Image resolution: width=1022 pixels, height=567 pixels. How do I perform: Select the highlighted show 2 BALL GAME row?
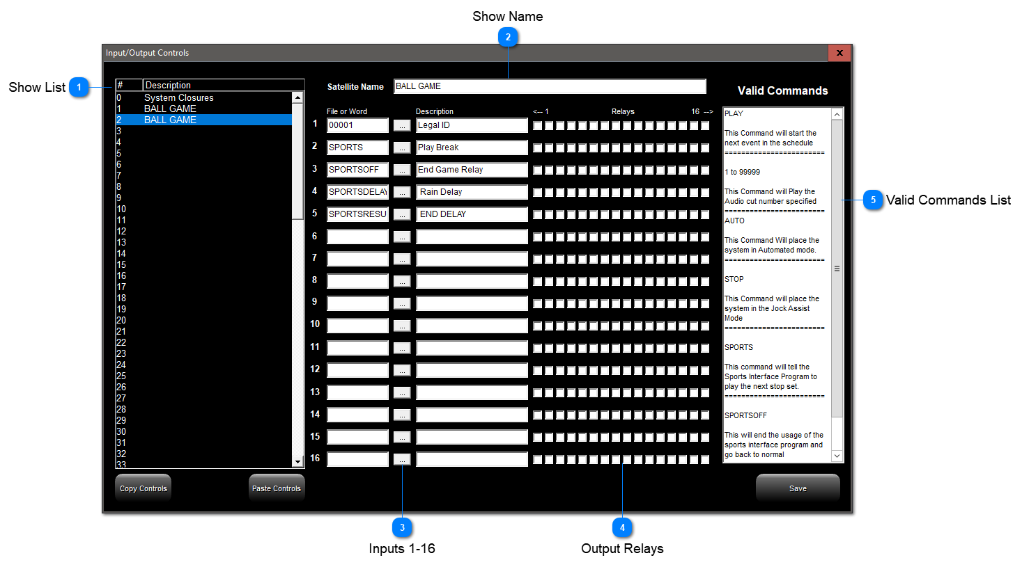[203, 120]
